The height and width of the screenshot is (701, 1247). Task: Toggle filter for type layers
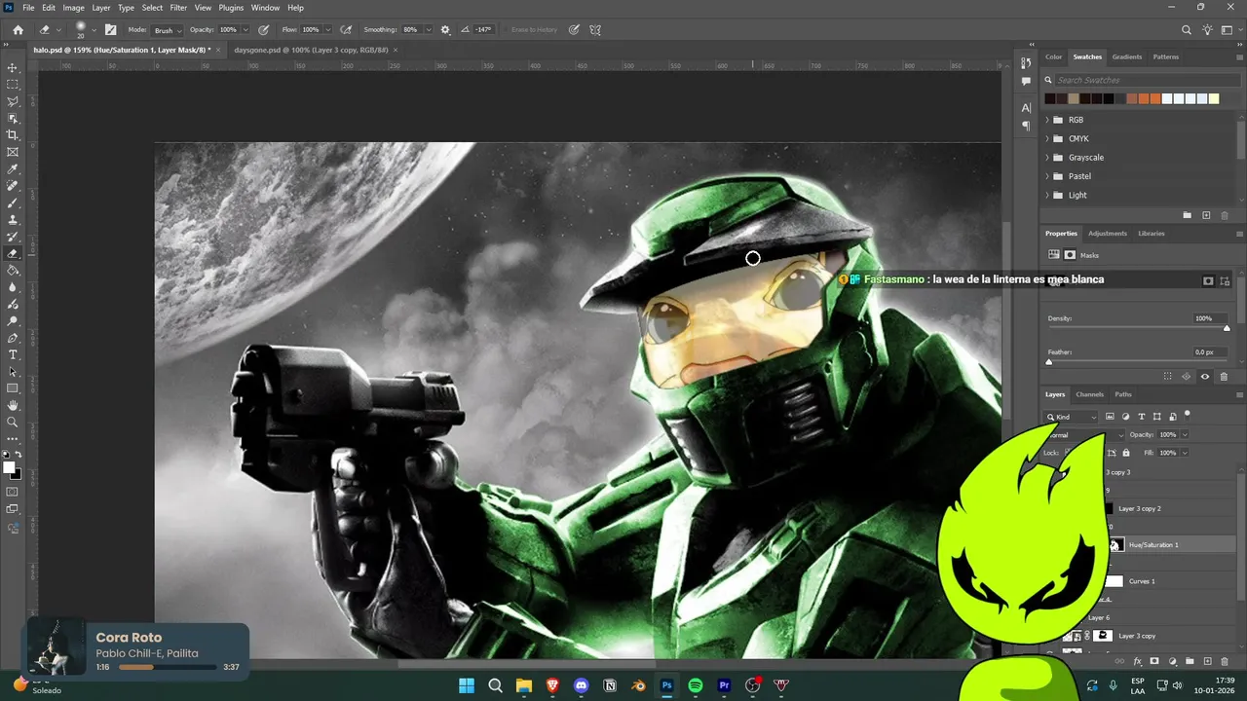coord(1142,417)
